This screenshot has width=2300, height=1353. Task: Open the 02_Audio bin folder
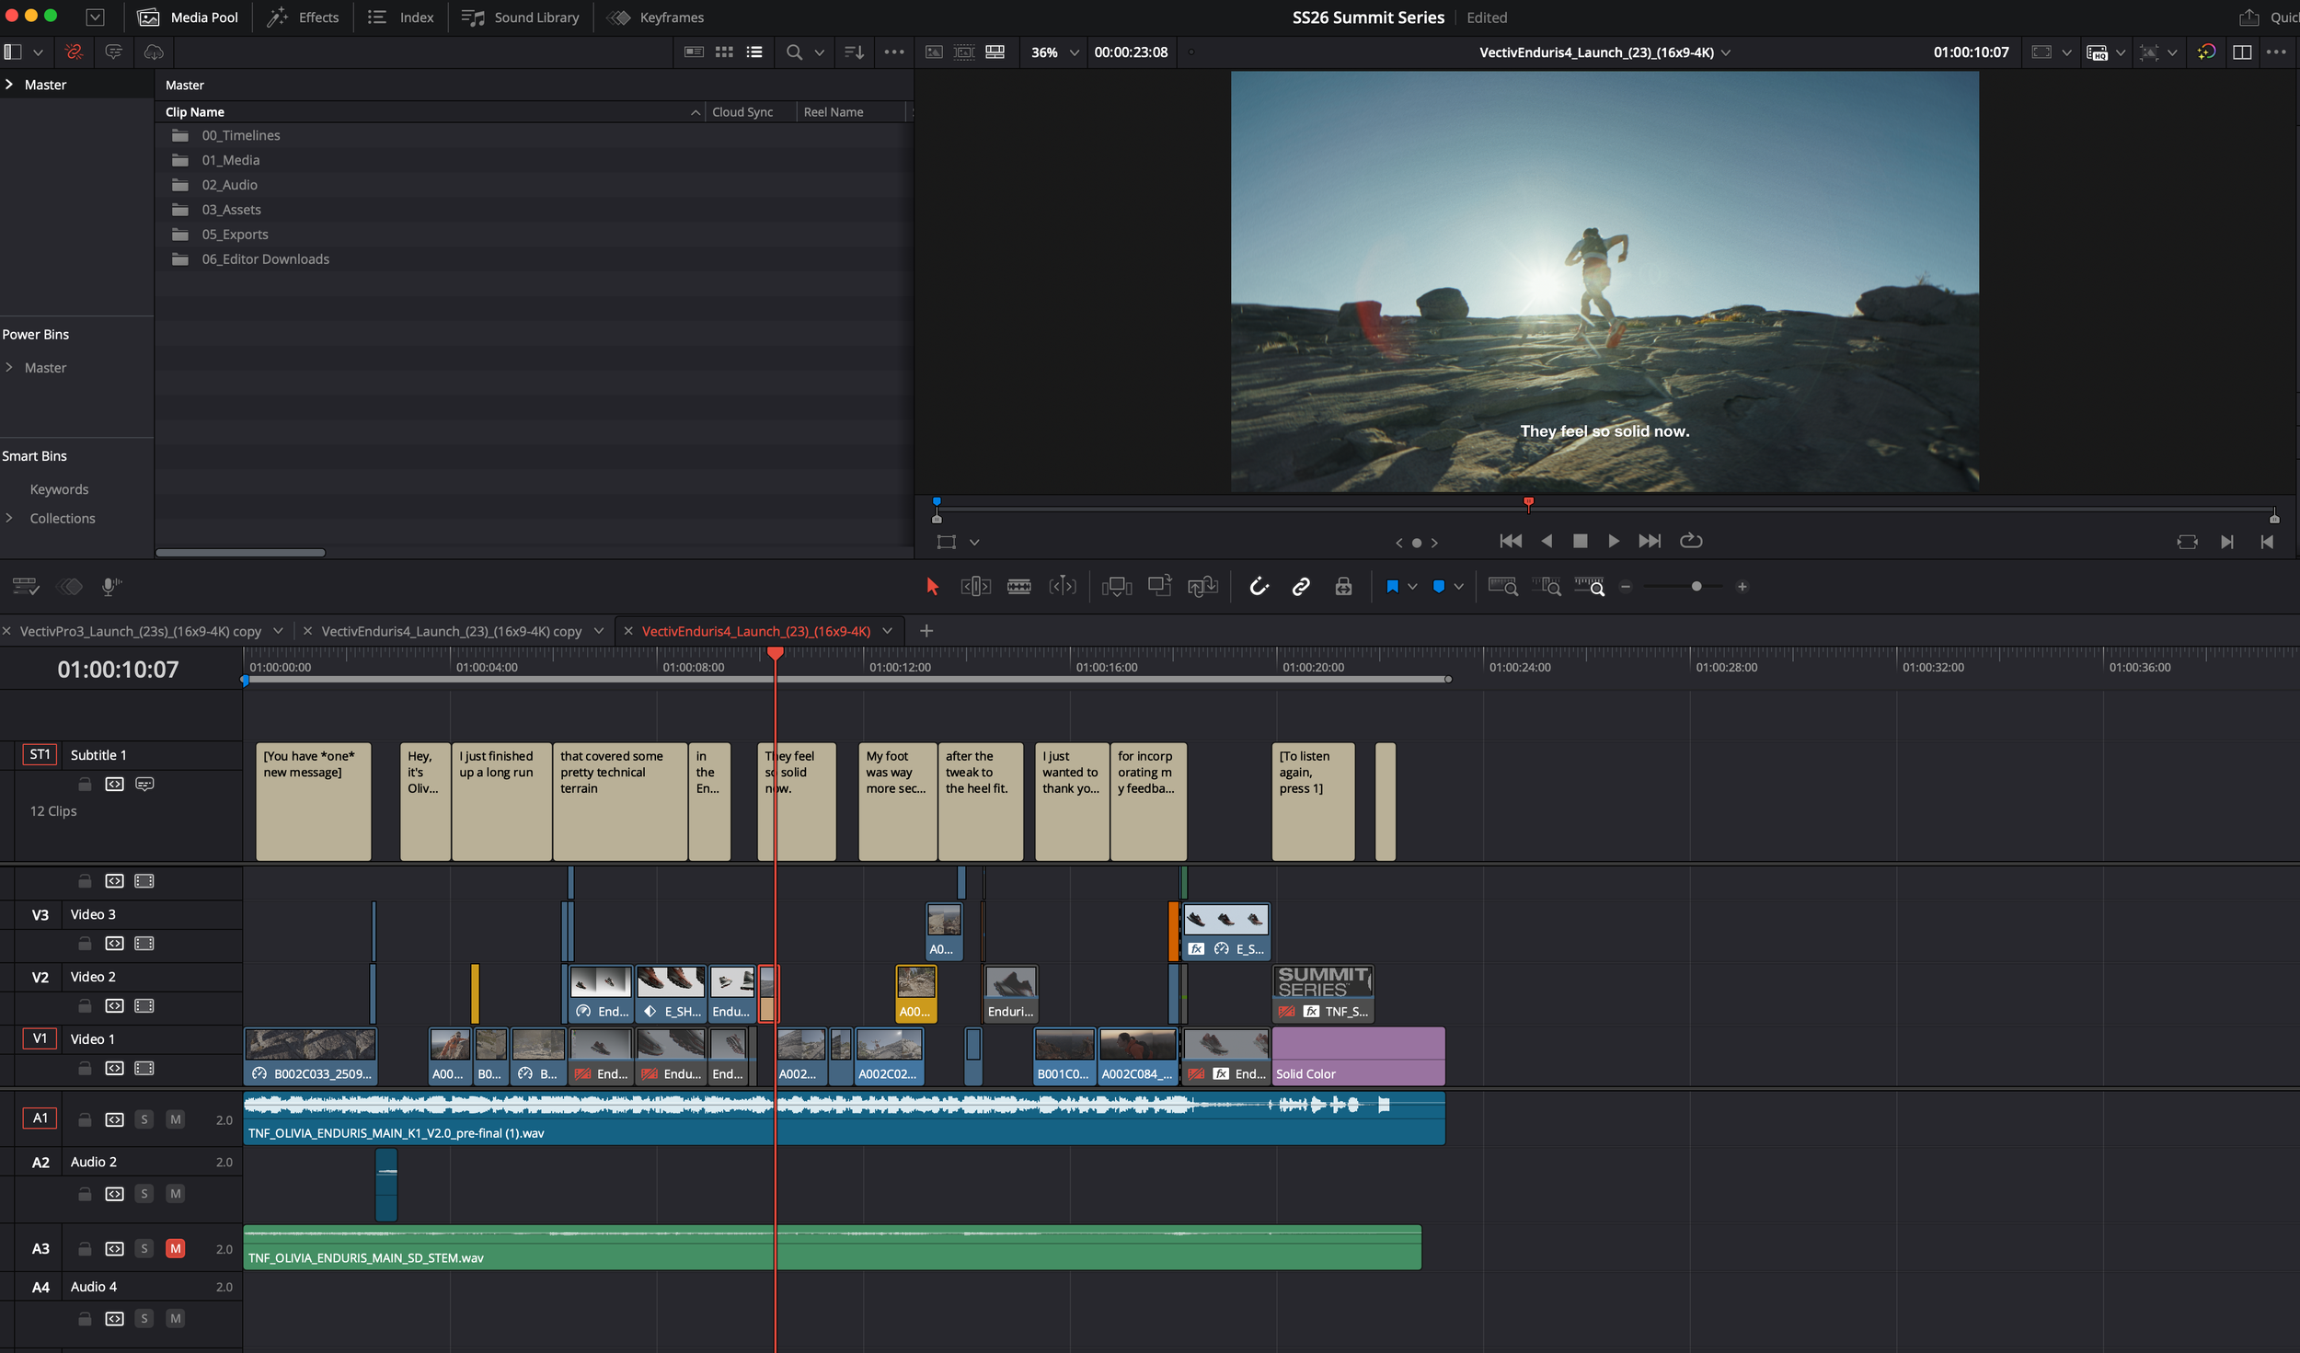229,185
